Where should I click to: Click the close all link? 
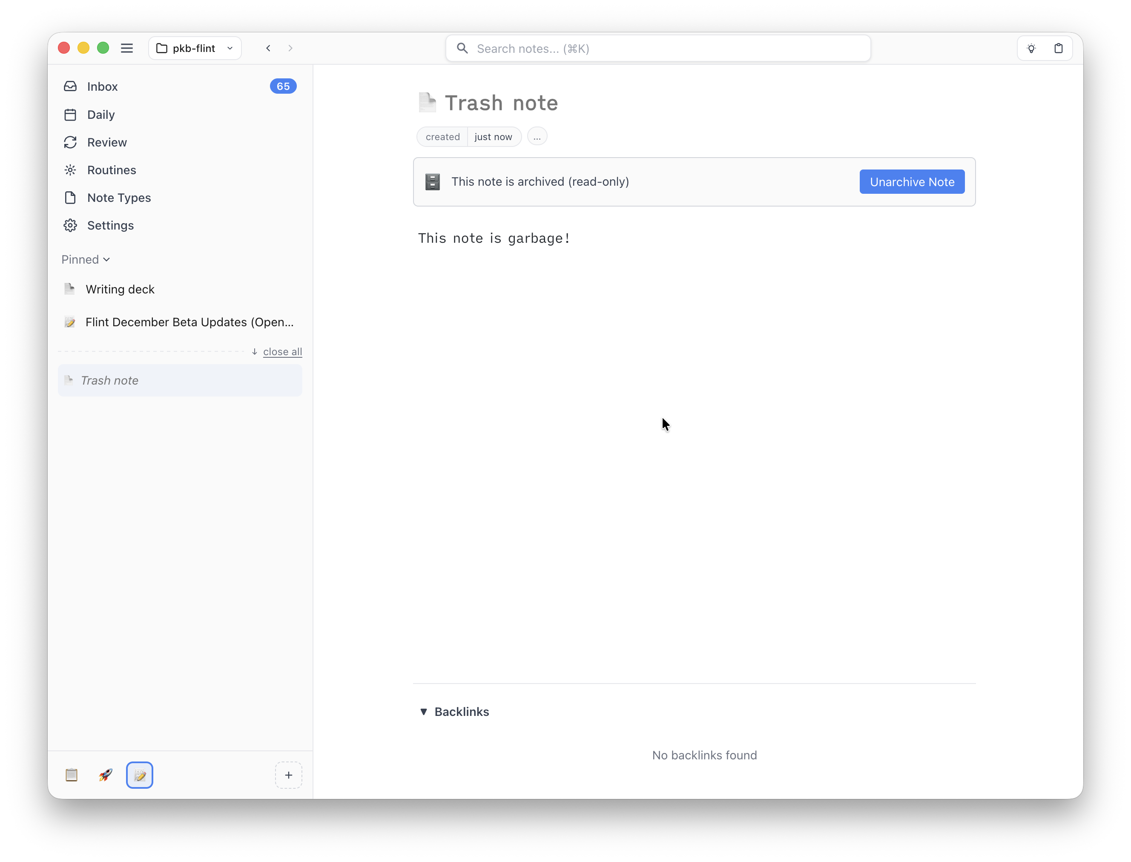pos(282,351)
